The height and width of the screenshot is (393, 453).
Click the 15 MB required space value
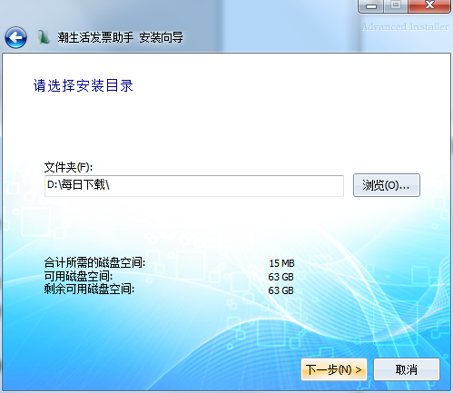tap(281, 263)
